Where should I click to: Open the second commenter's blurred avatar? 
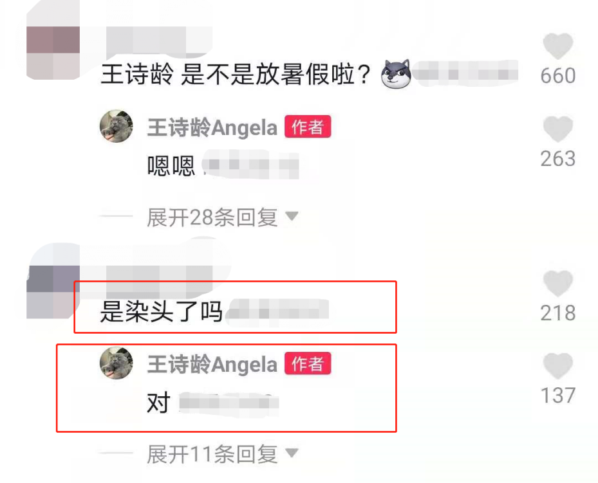click(53, 292)
